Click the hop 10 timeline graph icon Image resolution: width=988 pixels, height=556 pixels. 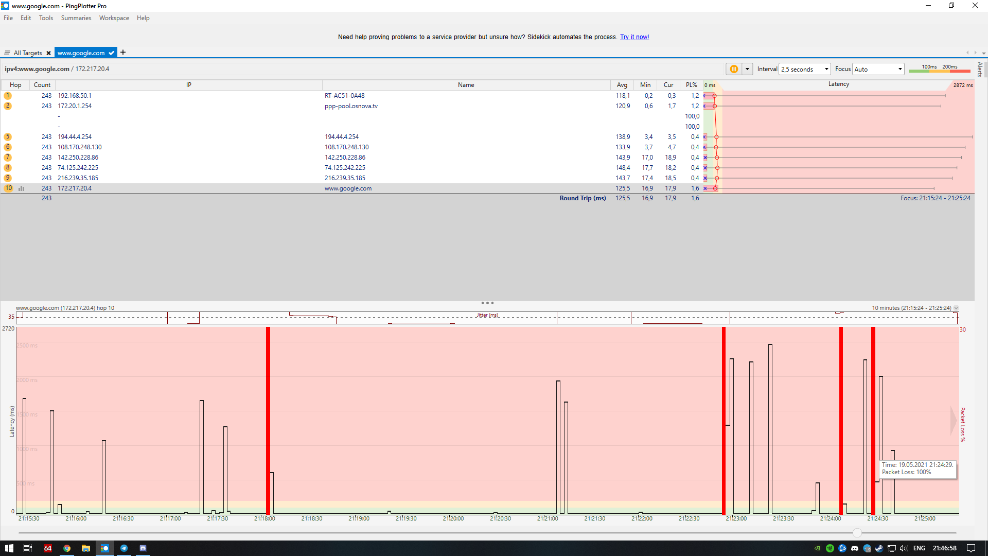click(x=22, y=188)
